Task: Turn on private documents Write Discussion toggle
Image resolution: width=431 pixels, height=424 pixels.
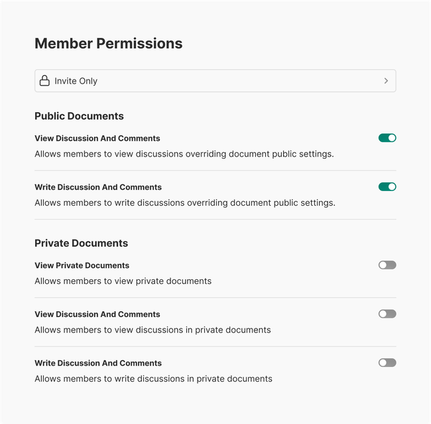Action: [387, 363]
